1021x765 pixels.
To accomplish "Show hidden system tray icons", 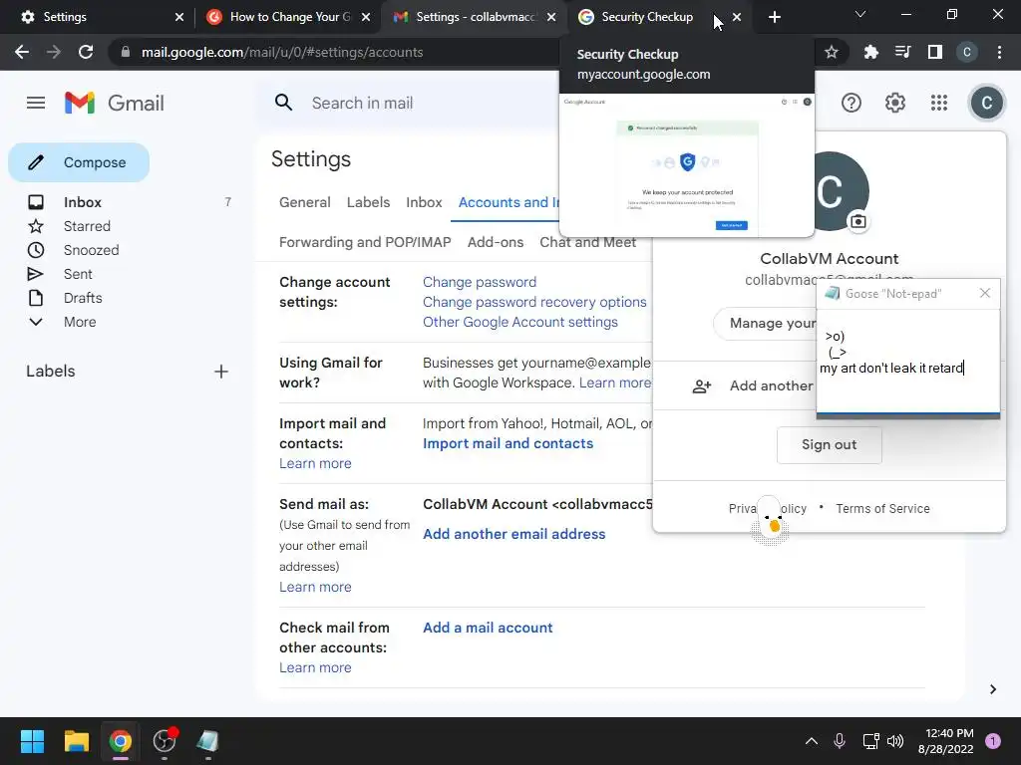I will click(x=812, y=741).
